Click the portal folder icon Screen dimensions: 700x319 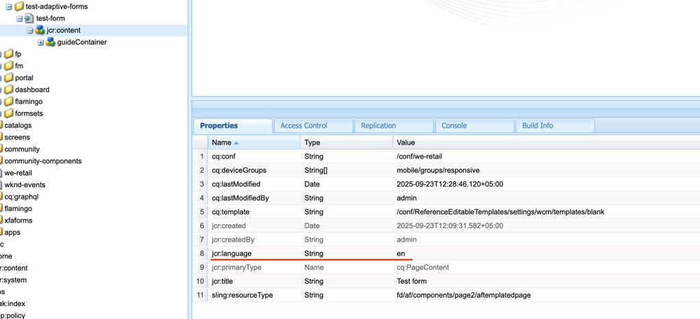pyautogui.click(x=8, y=78)
